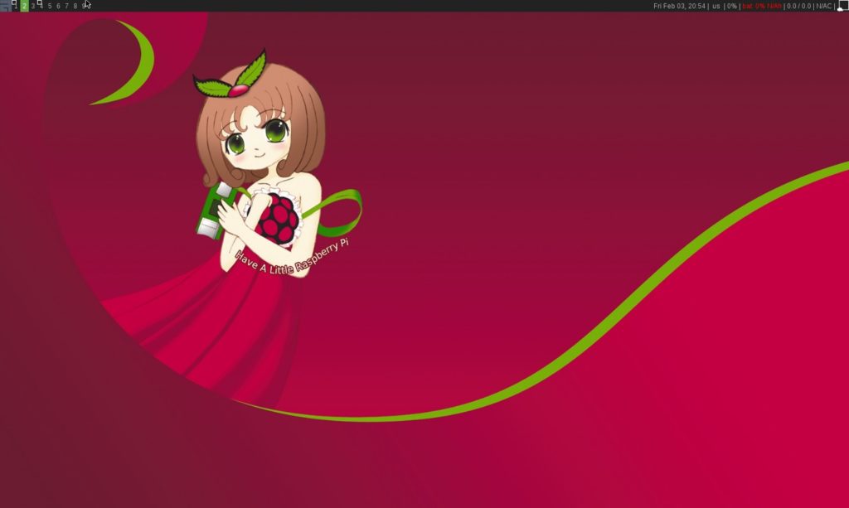Viewport: 849px width, 508px height.
Task: Click the "N/AC" status indicator
Action: (x=823, y=6)
